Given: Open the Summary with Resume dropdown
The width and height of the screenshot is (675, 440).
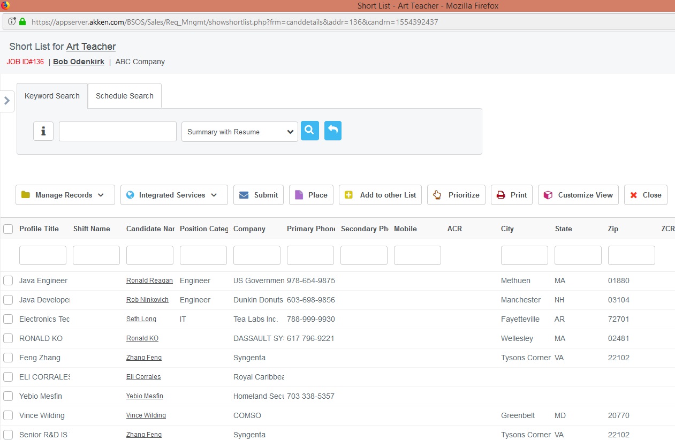Looking at the screenshot, I should 239,131.
